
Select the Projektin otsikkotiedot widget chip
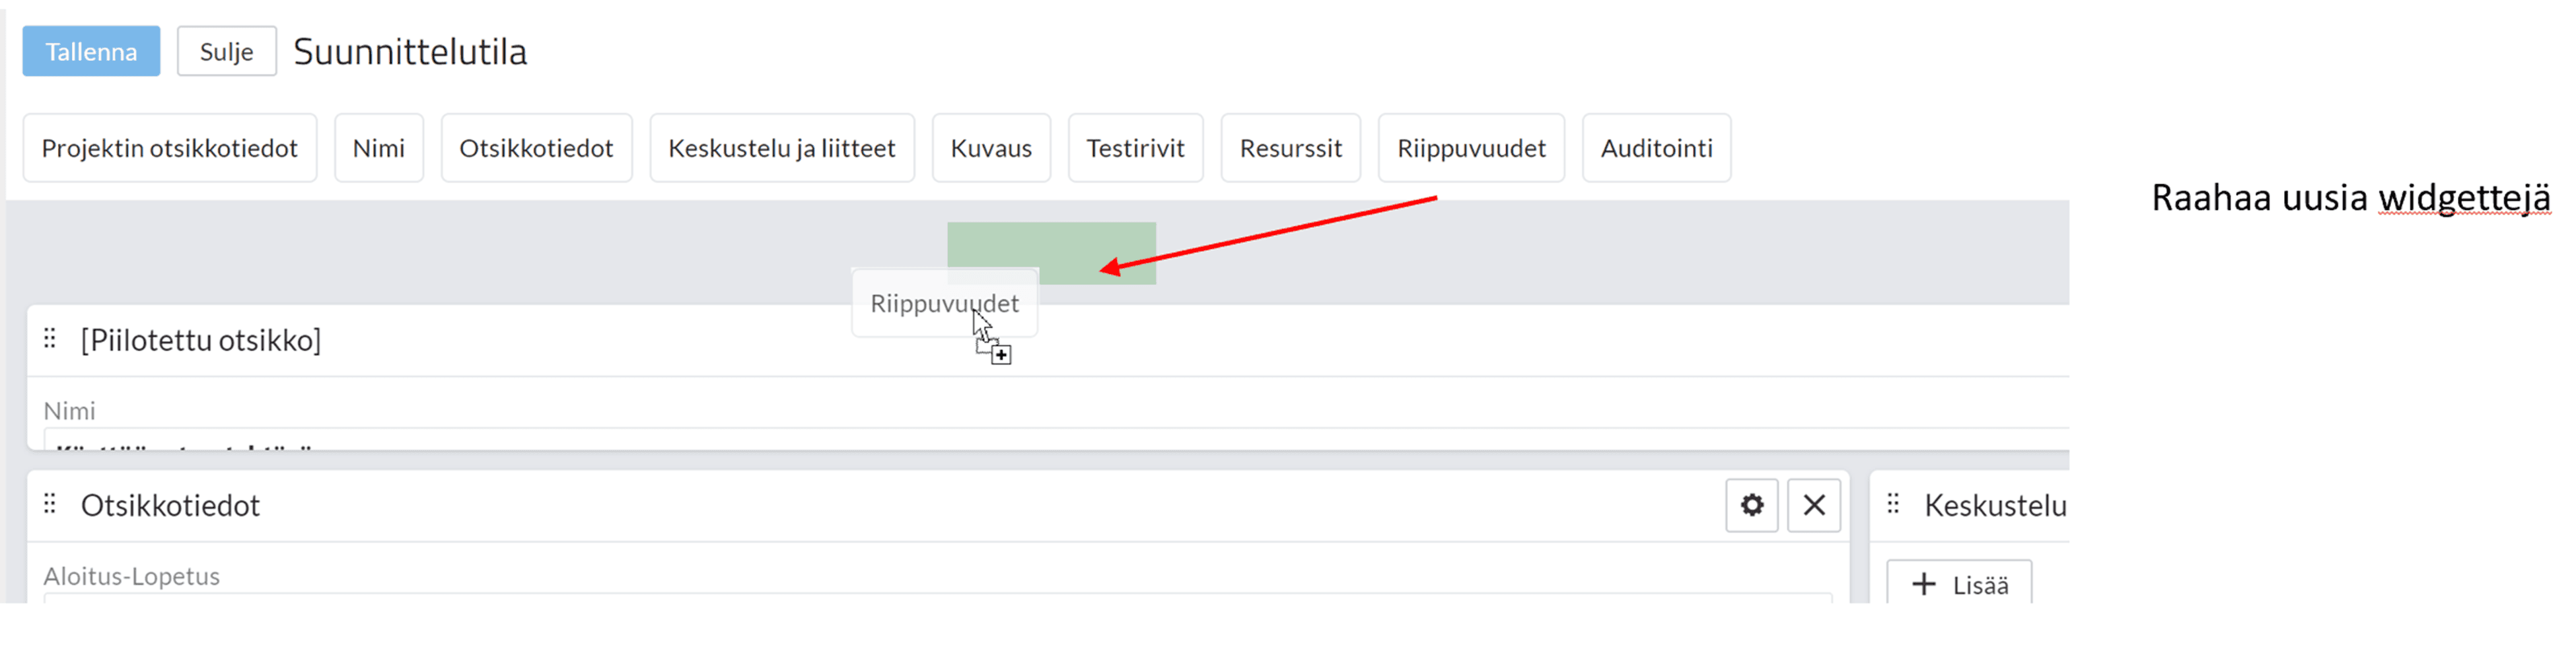[170, 148]
